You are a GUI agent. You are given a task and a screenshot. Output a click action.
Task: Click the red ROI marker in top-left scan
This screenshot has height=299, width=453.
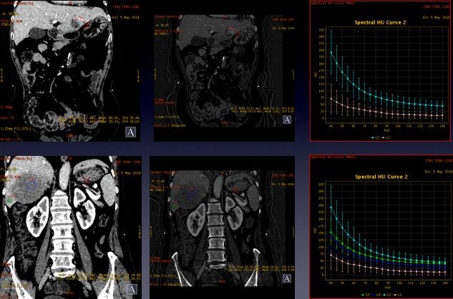[x=79, y=21]
